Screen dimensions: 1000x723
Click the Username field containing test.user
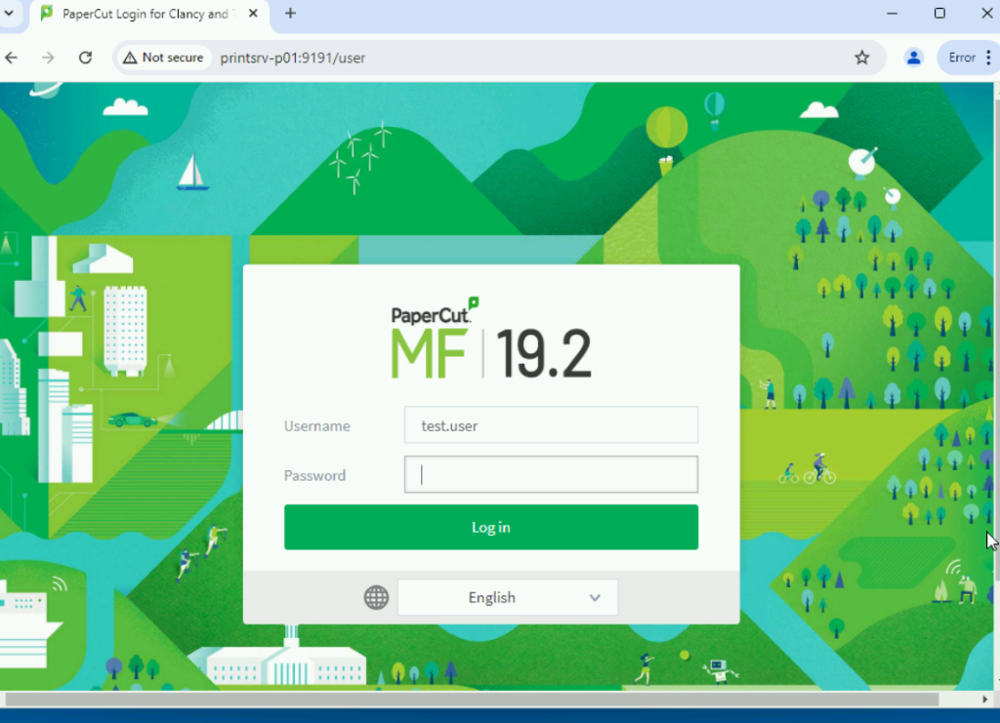pyautogui.click(x=551, y=424)
